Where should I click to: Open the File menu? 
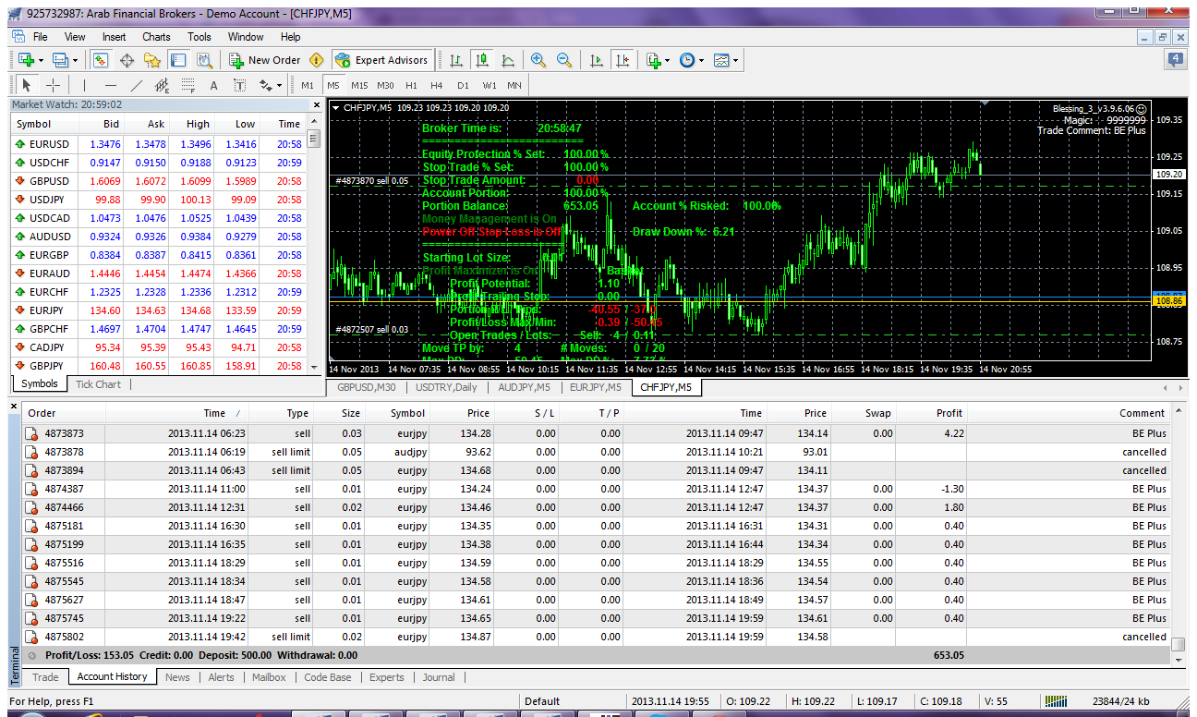[x=41, y=37]
